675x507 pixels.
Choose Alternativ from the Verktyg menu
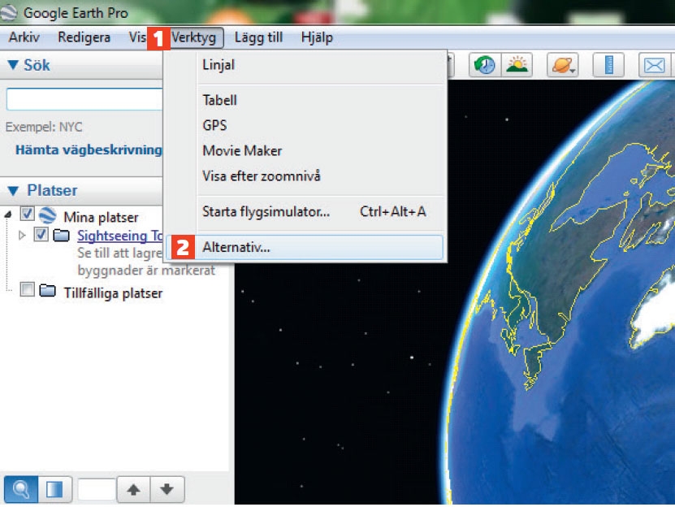click(236, 248)
